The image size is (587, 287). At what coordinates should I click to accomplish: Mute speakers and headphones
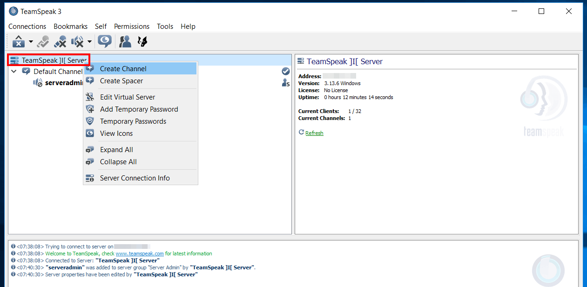click(77, 41)
